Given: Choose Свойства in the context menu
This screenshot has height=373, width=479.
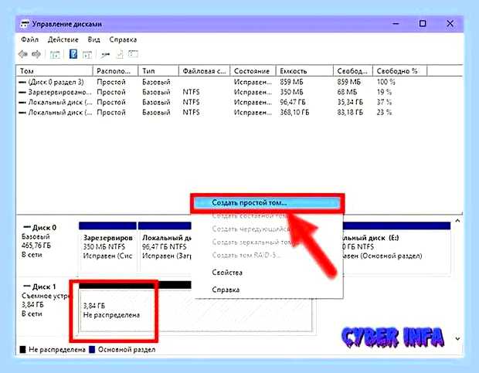Looking at the screenshot, I should (227, 273).
